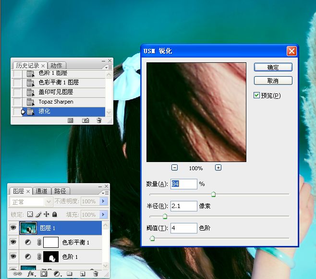Toggle visibility of the 色彩平衡 1 layer

pos(13,243)
